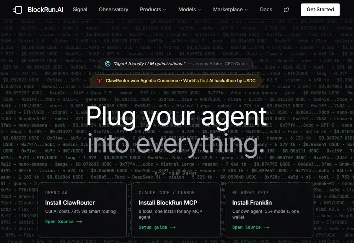Screen dimensions: 354x243
Task: Click the NO AGENT YET? label
Action: [x=250, y=193]
